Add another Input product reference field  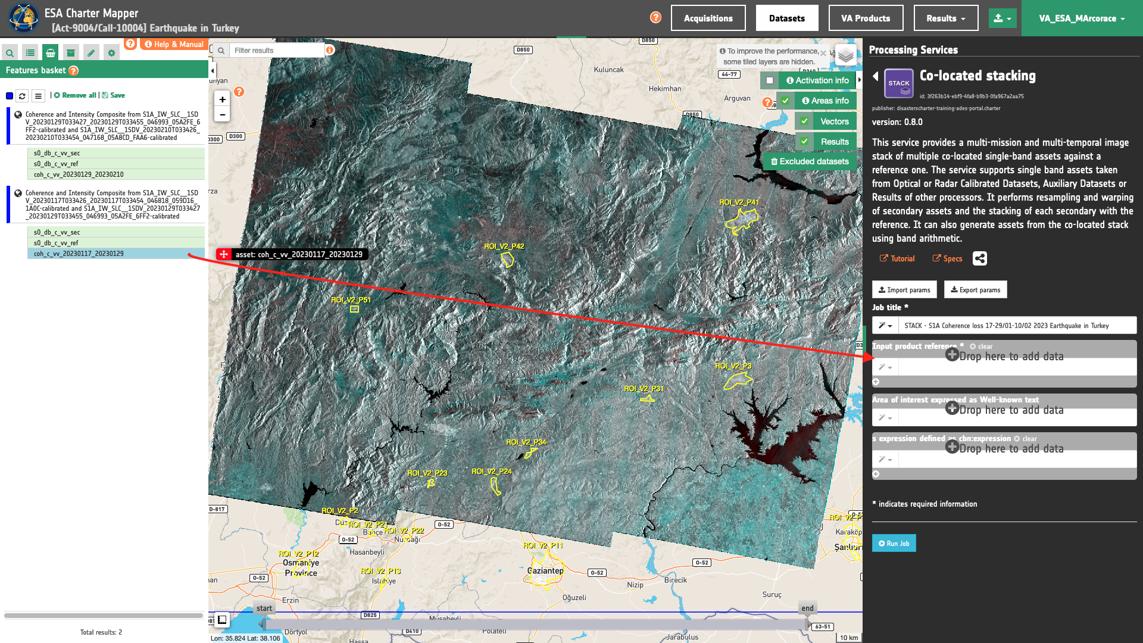coord(876,382)
